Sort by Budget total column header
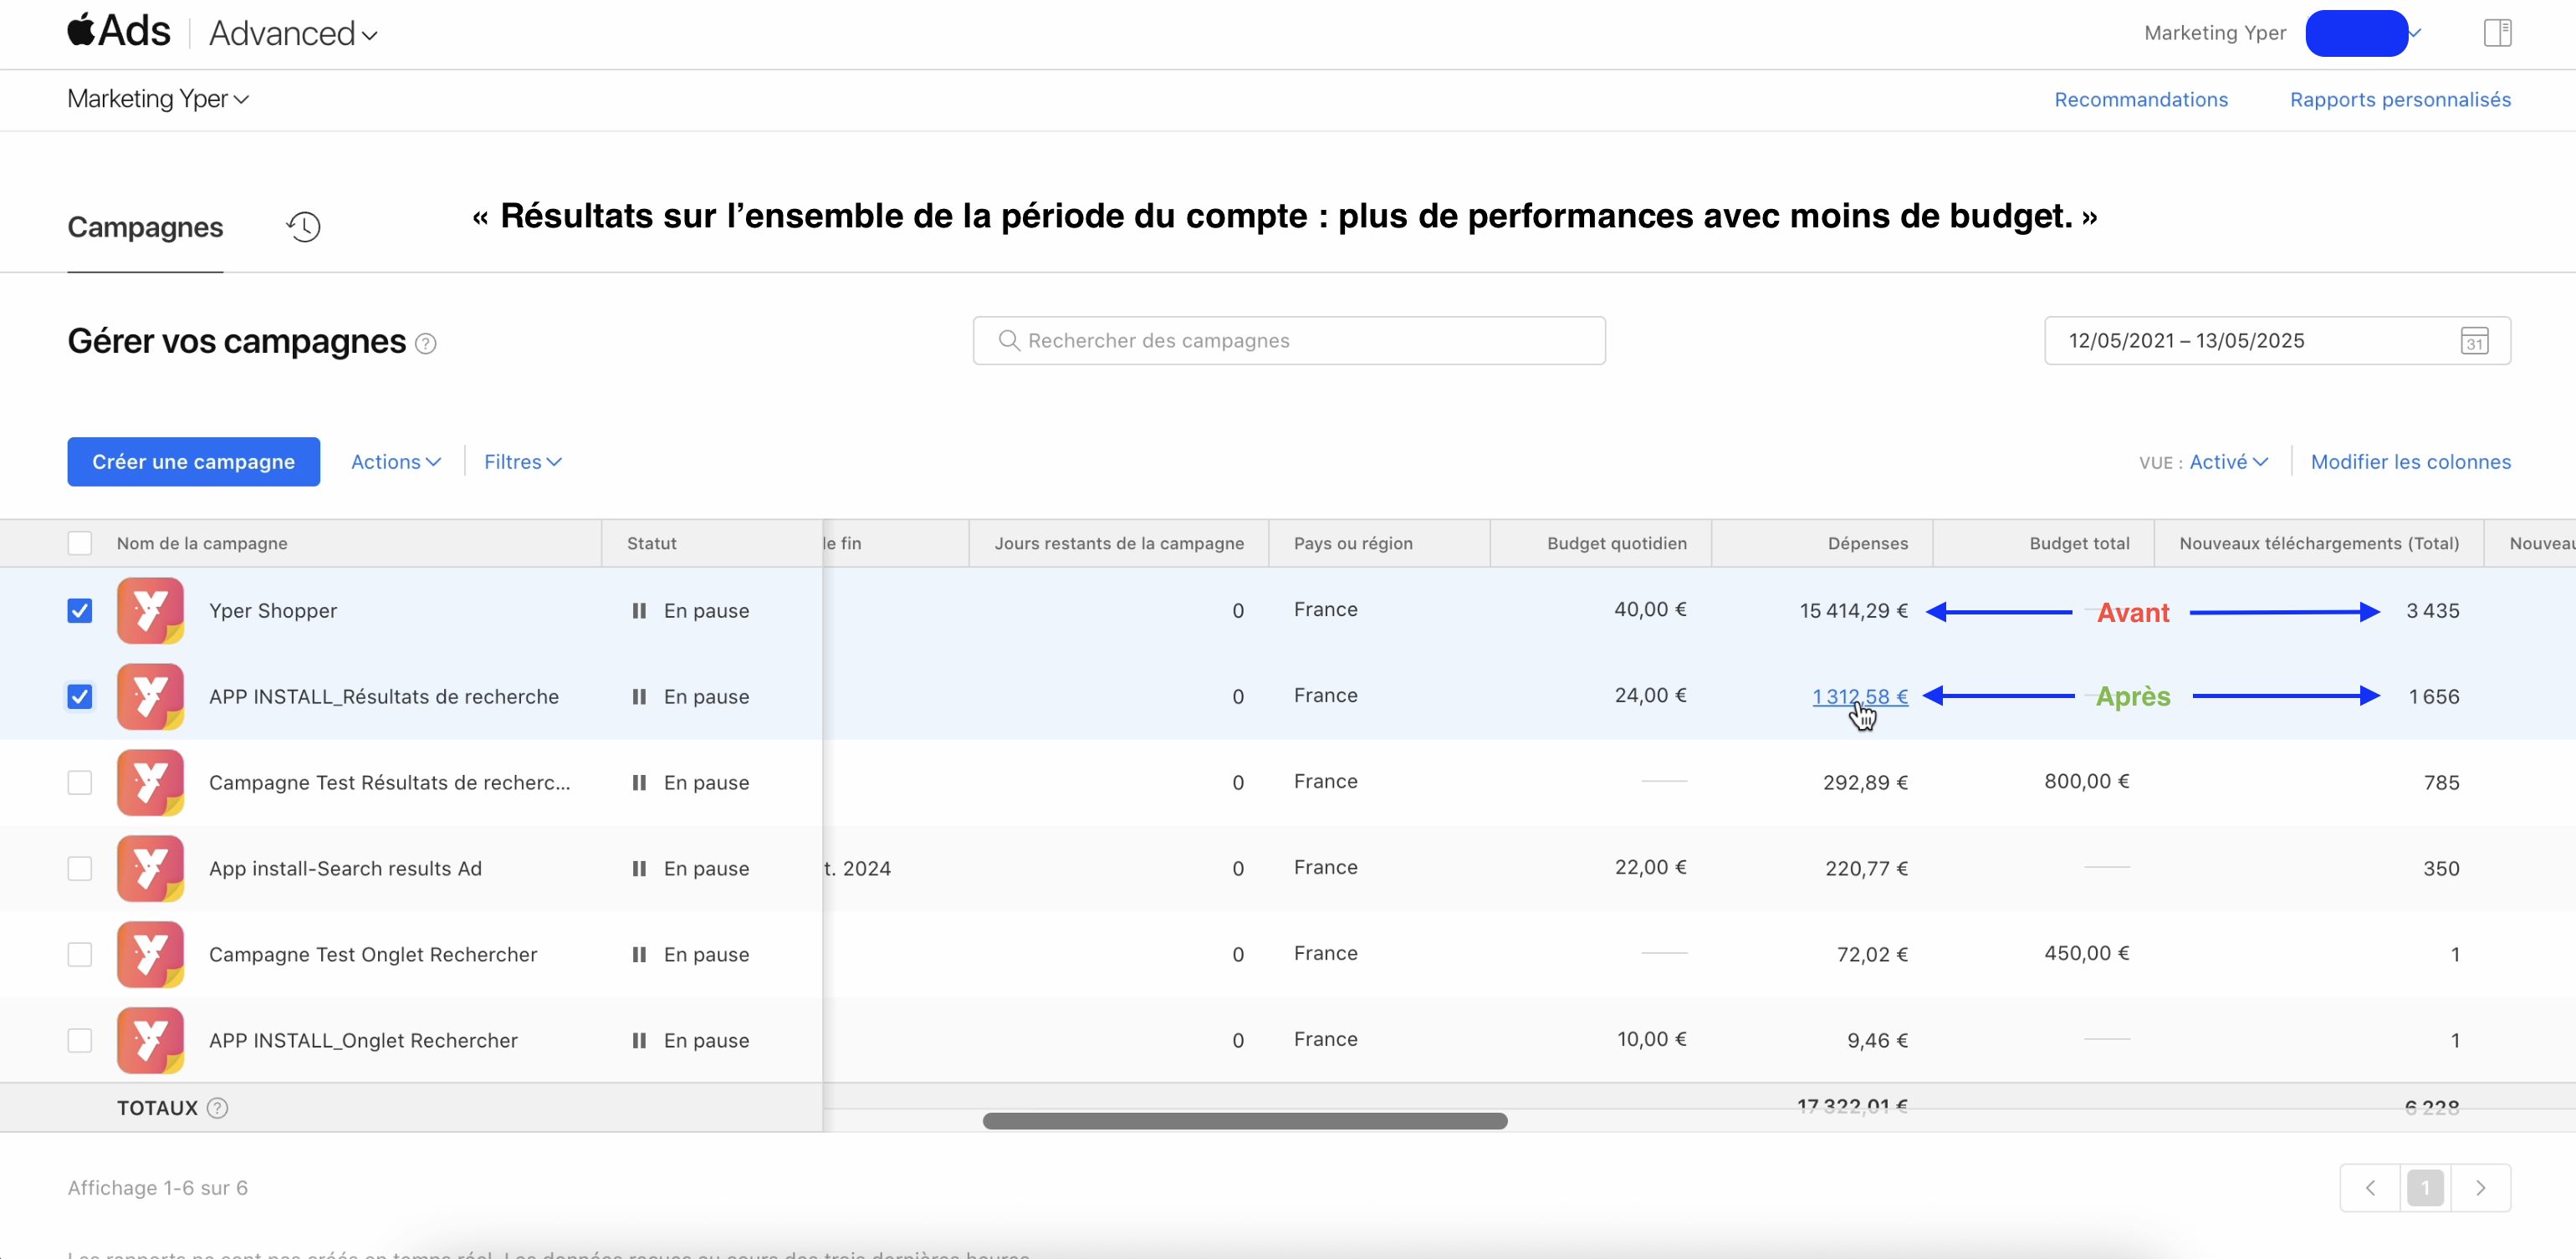 (x=2079, y=543)
